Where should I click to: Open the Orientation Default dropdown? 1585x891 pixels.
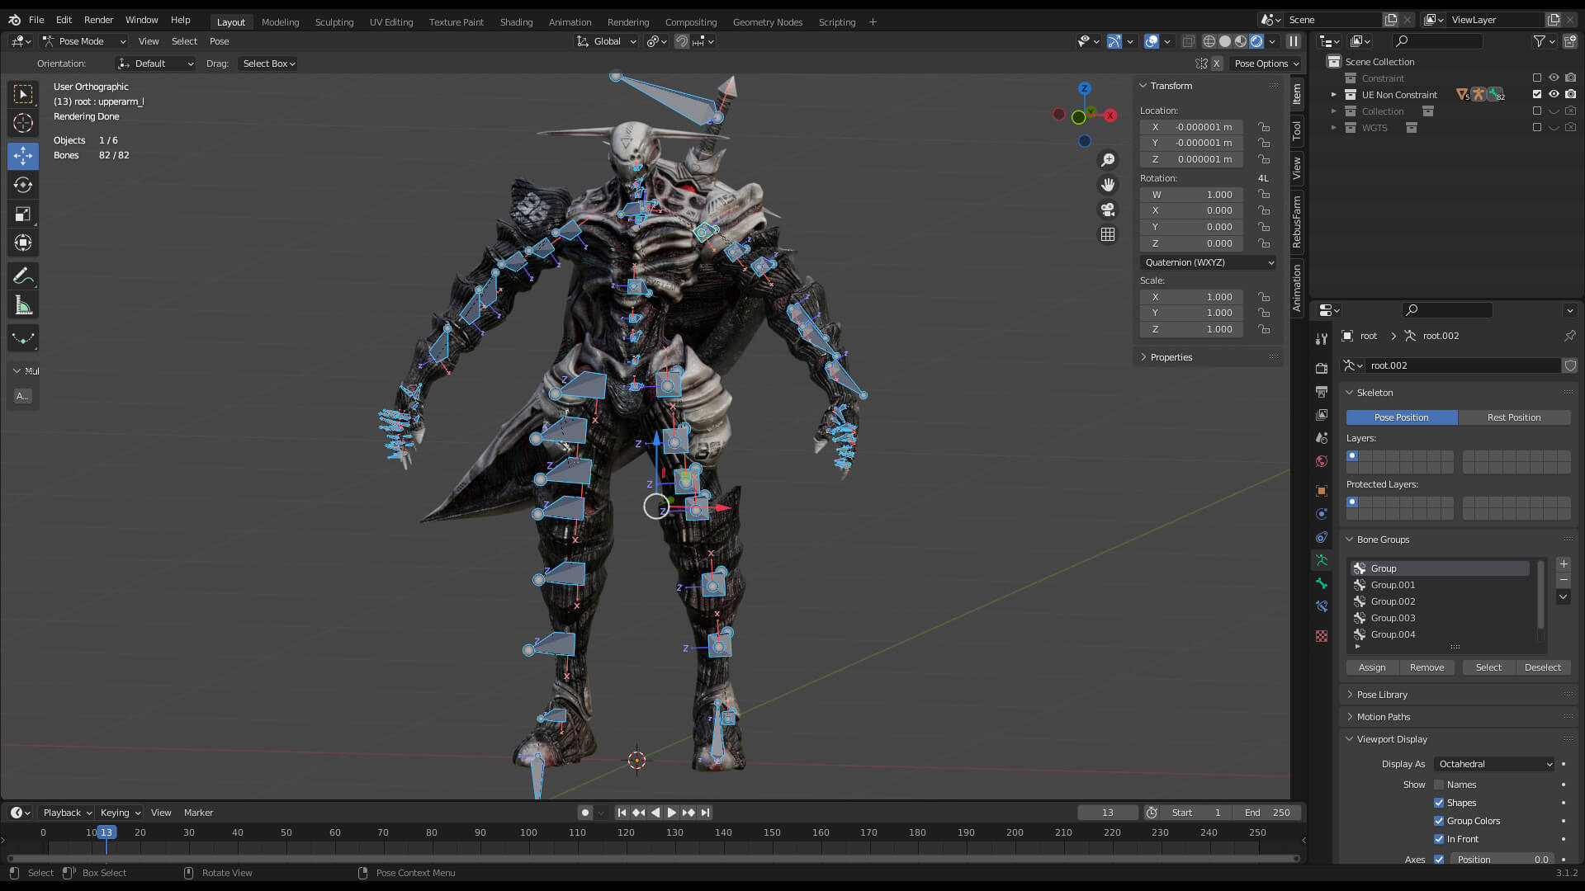coord(155,64)
